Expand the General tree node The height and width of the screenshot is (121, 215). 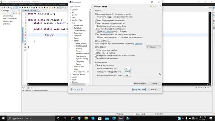(71, 10)
